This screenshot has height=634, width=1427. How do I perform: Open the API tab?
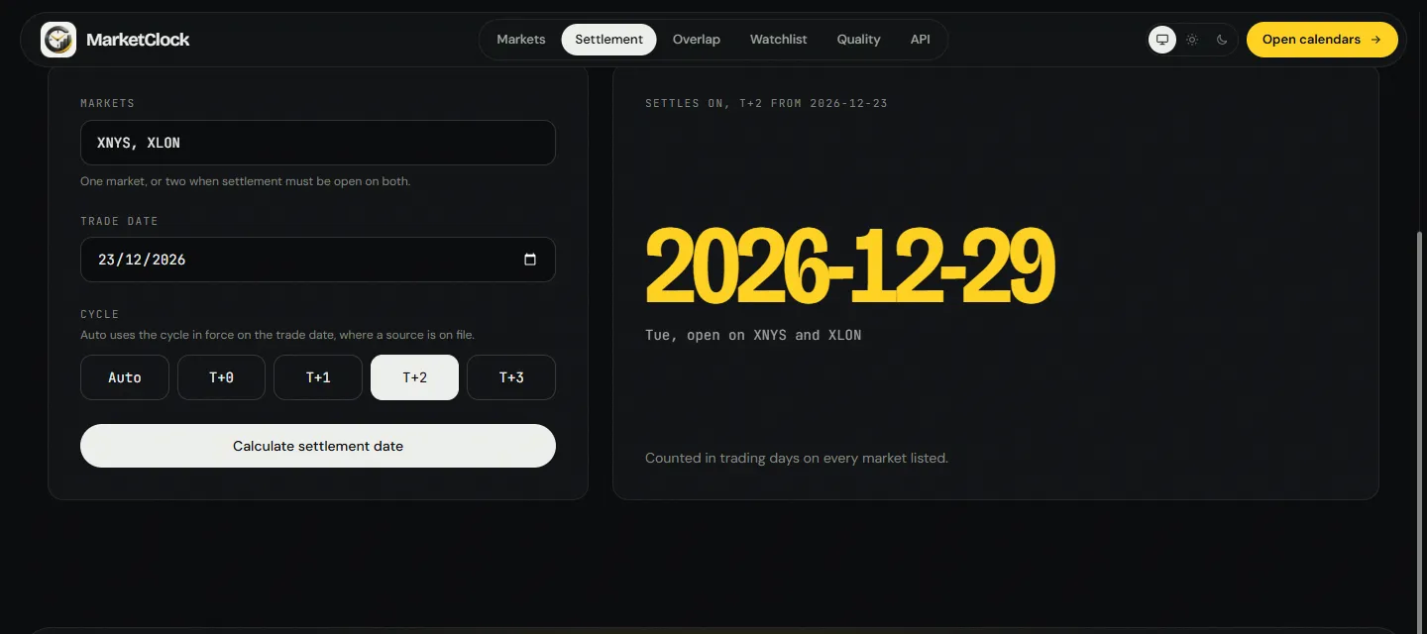click(x=921, y=40)
